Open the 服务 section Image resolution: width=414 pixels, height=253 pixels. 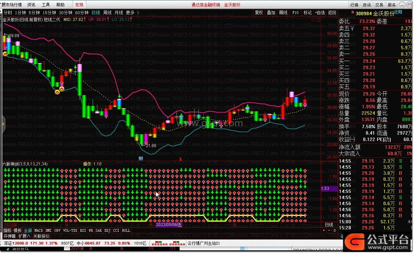[x=392, y=5]
